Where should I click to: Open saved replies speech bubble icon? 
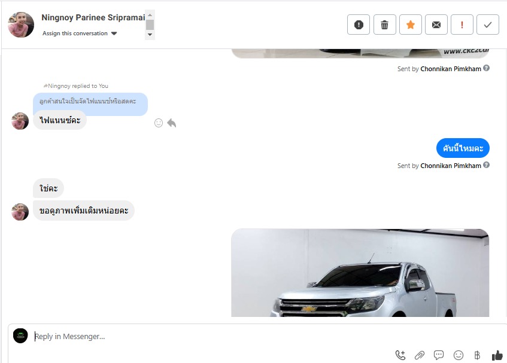point(439,355)
